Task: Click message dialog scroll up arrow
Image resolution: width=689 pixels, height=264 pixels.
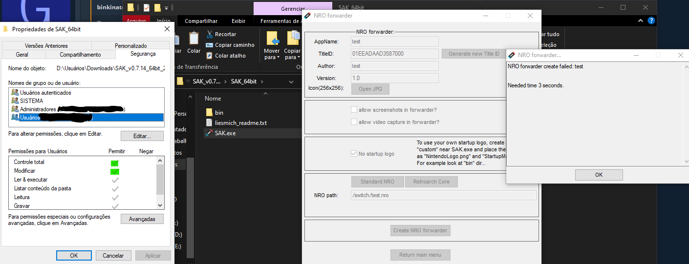Action: click(x=686, y=66)
